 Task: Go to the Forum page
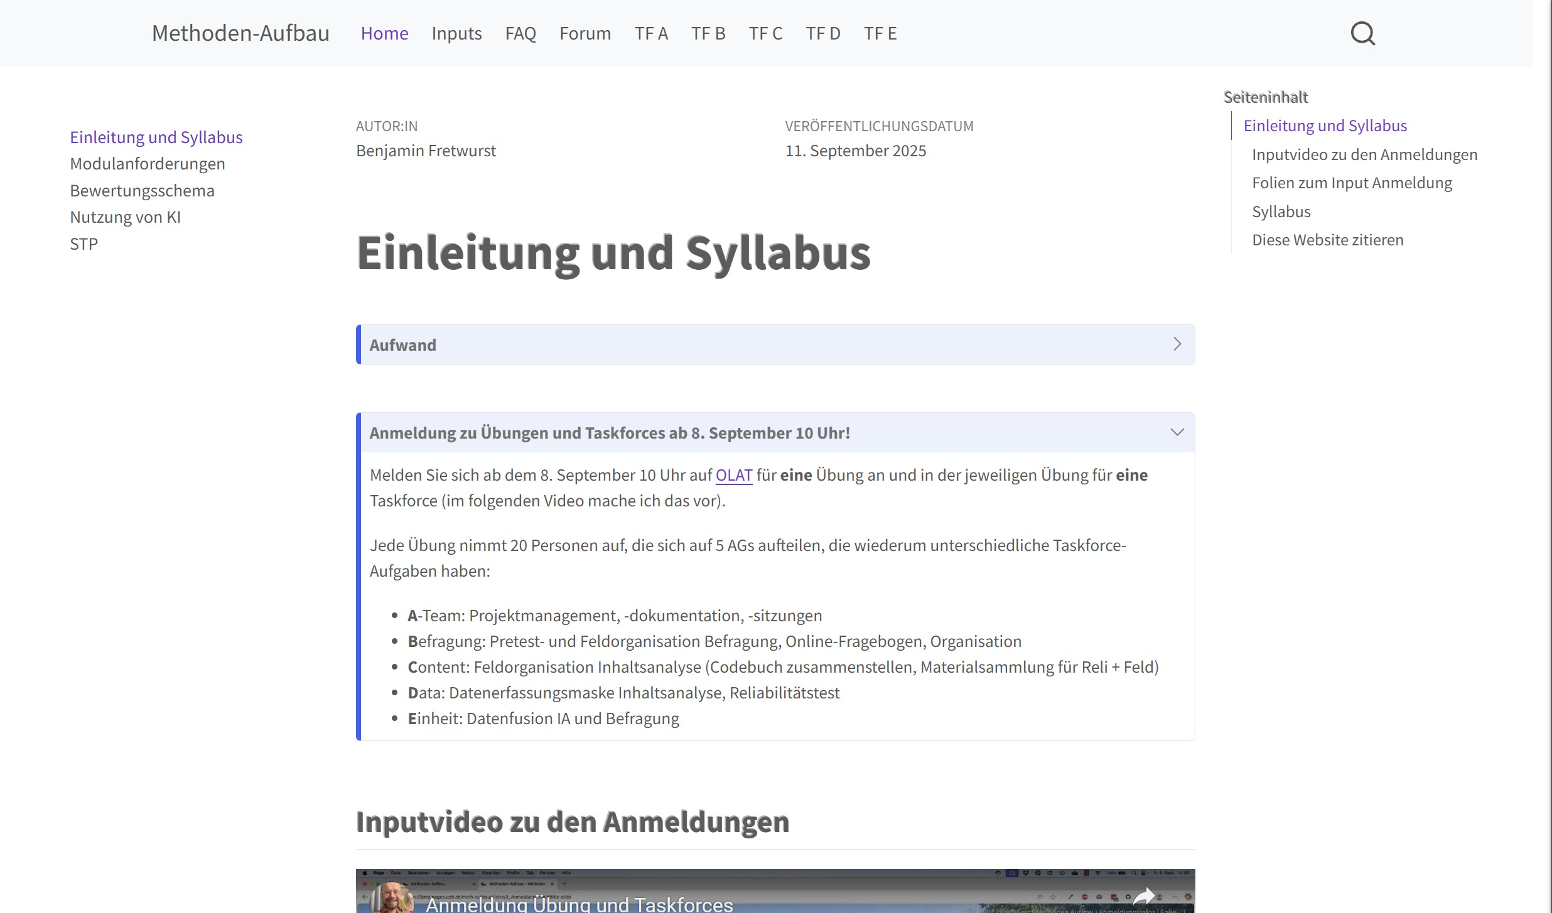point(585,33)
